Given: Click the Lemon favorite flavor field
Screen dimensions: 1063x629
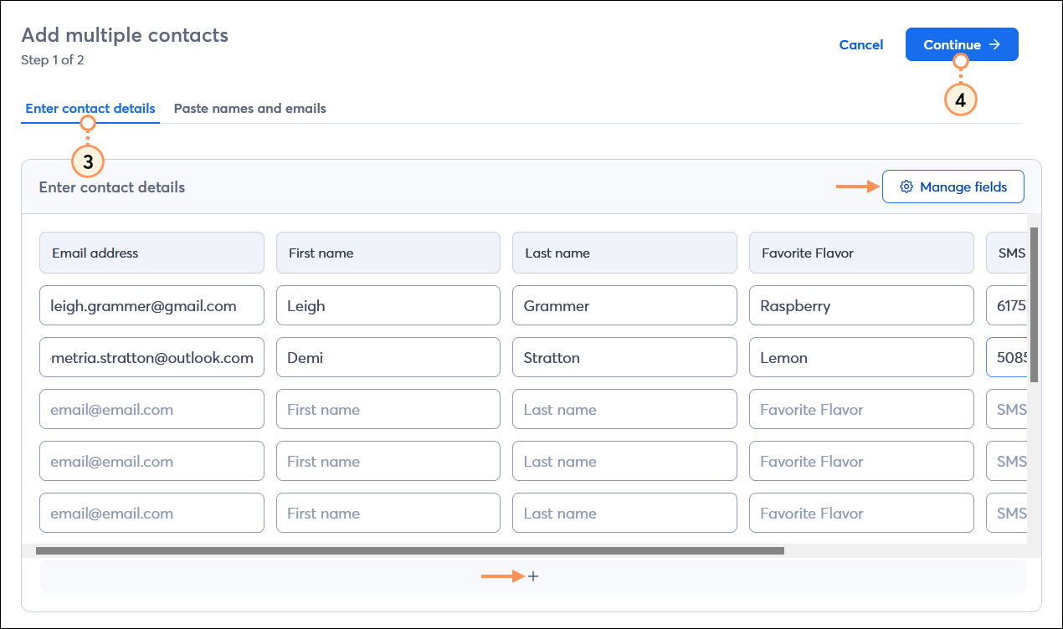Looking at the screenshot, I should [x=861, y=357].
